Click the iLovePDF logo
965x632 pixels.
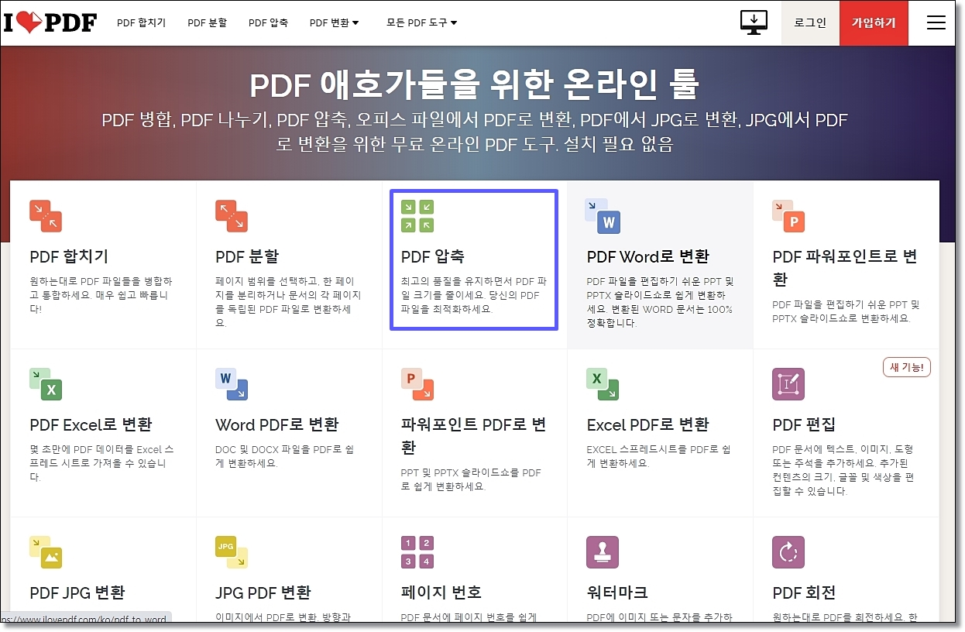50,22
